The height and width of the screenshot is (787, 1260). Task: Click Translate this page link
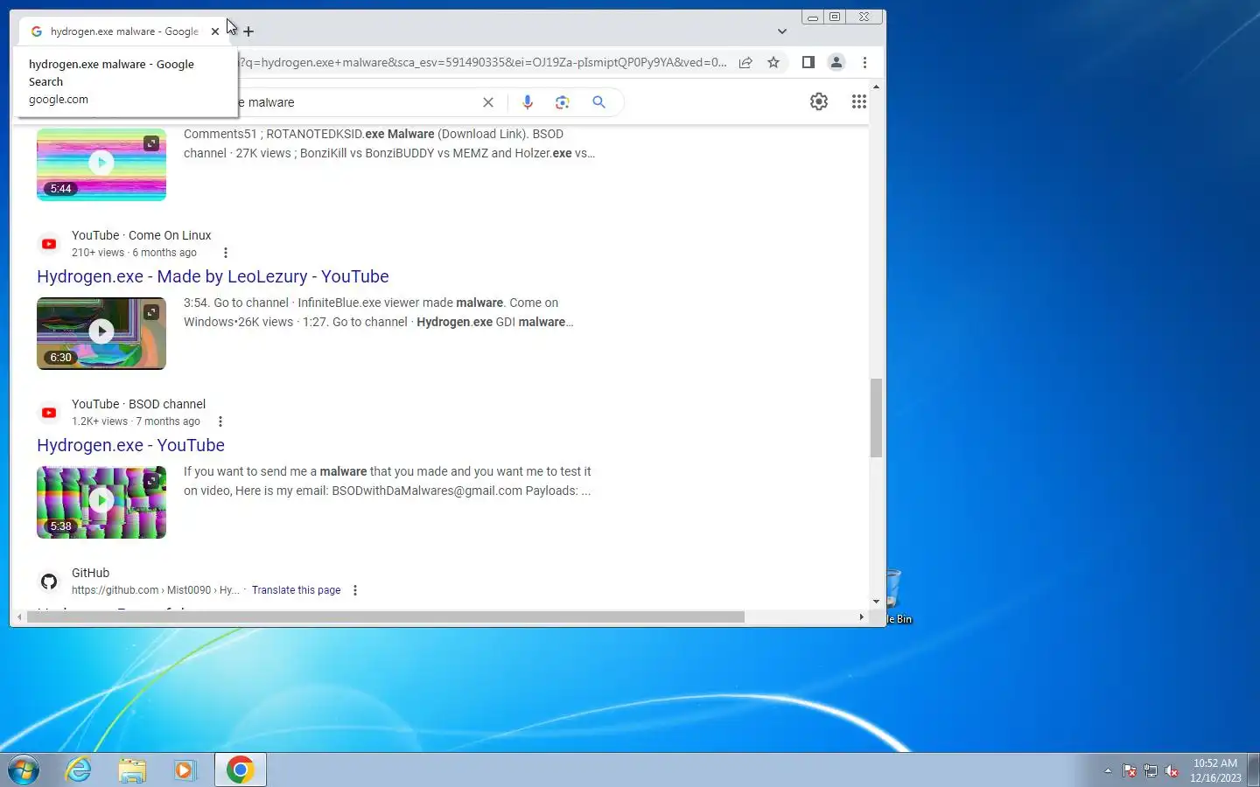click(296, 590)
